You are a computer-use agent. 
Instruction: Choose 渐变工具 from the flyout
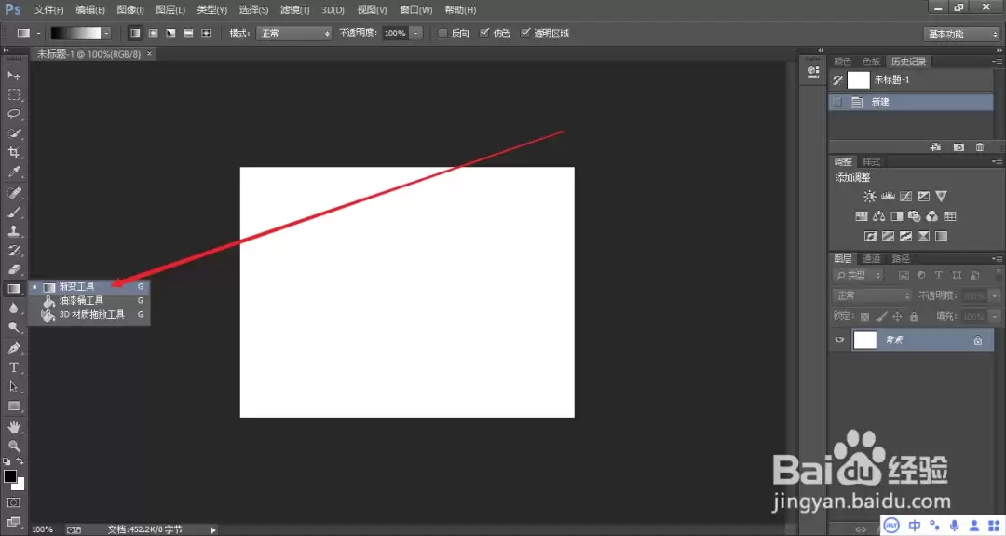89,287
